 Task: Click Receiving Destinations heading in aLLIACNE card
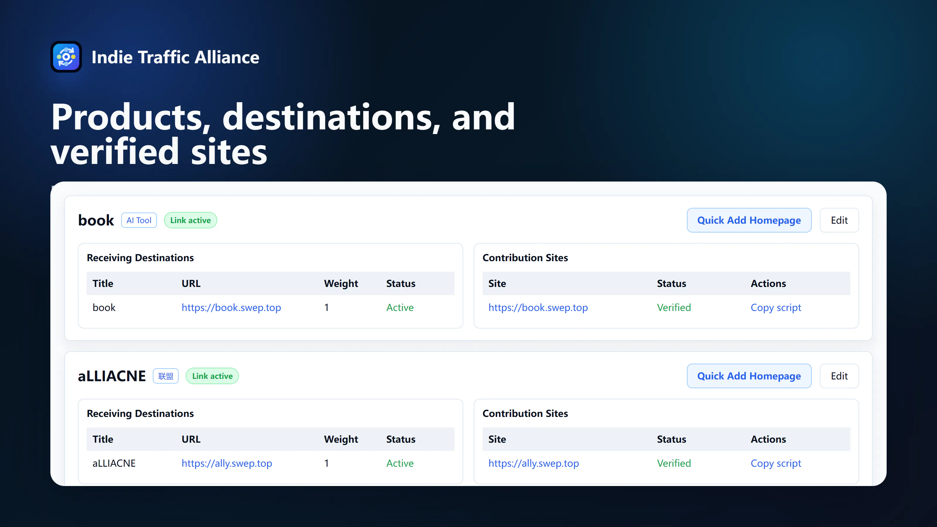pyautogui.click(x=140, y=413)
